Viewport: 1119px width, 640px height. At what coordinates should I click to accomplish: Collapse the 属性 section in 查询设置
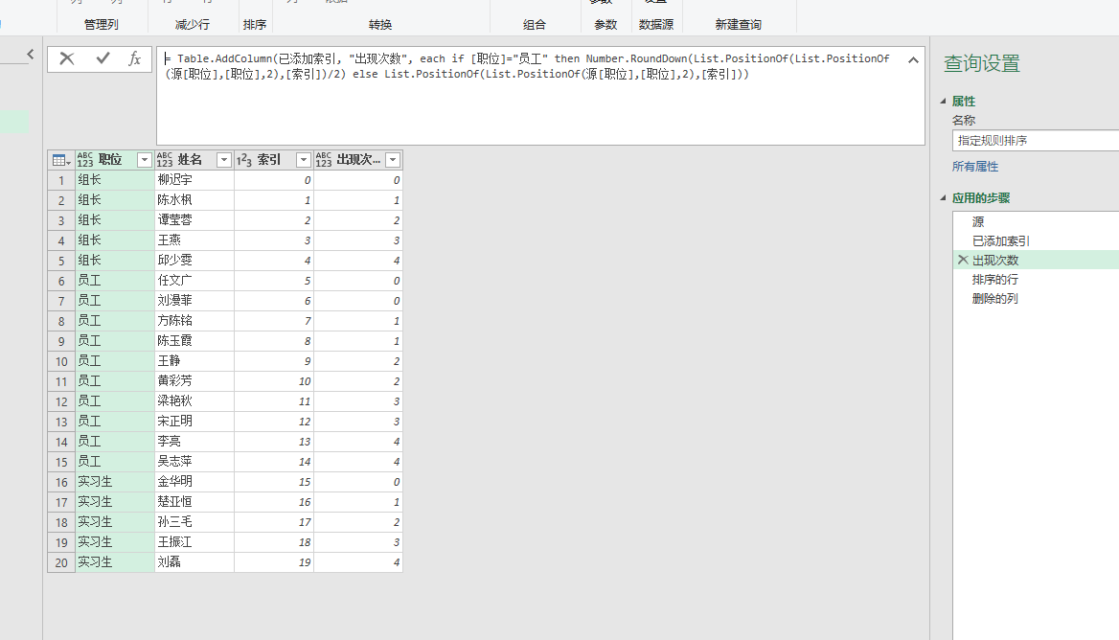(x=944, y=101)
